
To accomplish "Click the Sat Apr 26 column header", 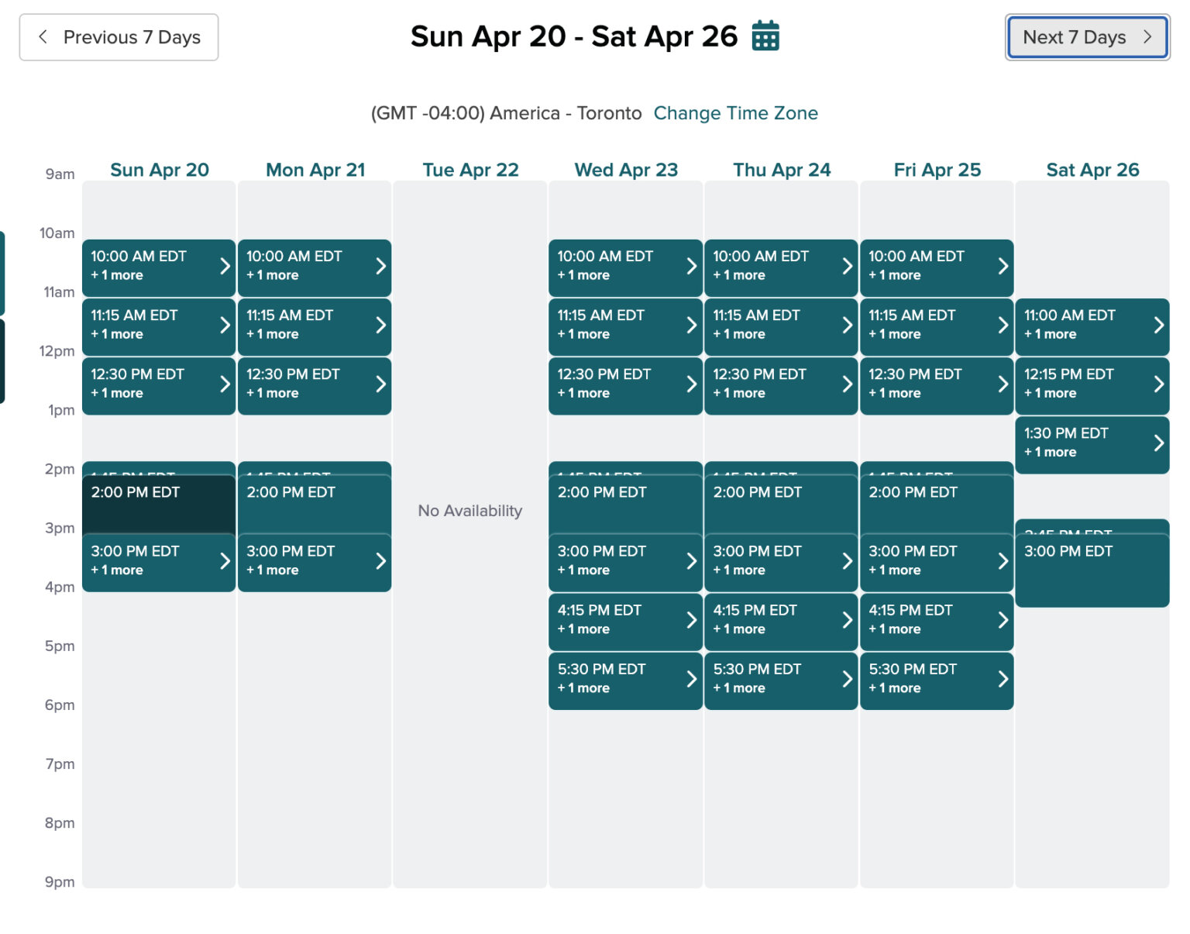I will pos(1092,170).
